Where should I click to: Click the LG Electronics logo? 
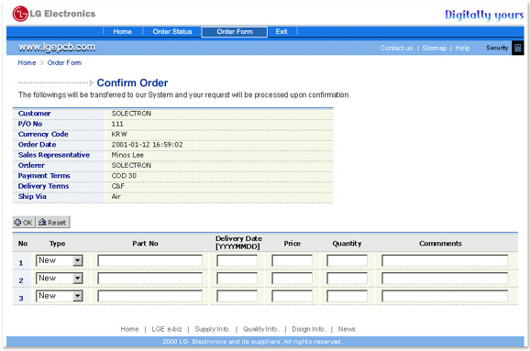tap(54, 14)
